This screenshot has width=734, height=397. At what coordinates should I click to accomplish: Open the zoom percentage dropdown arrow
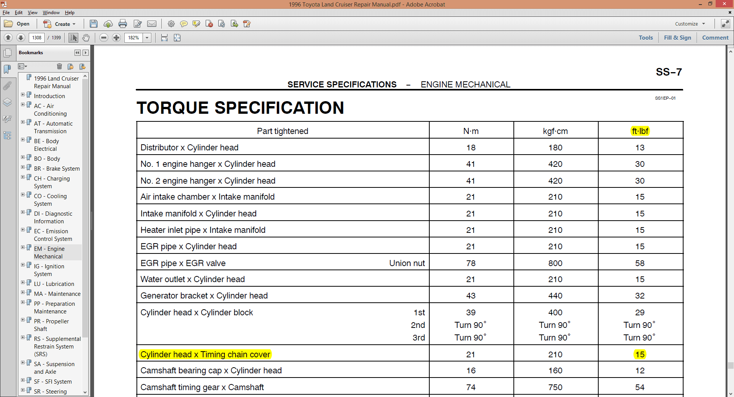pyautogui.click(x=147, y=37)
